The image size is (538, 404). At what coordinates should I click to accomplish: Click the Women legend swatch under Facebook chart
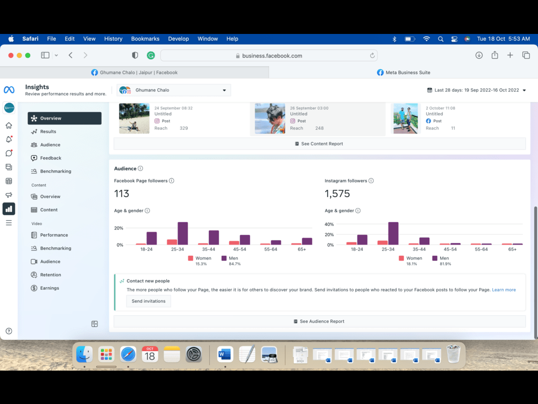190,259
